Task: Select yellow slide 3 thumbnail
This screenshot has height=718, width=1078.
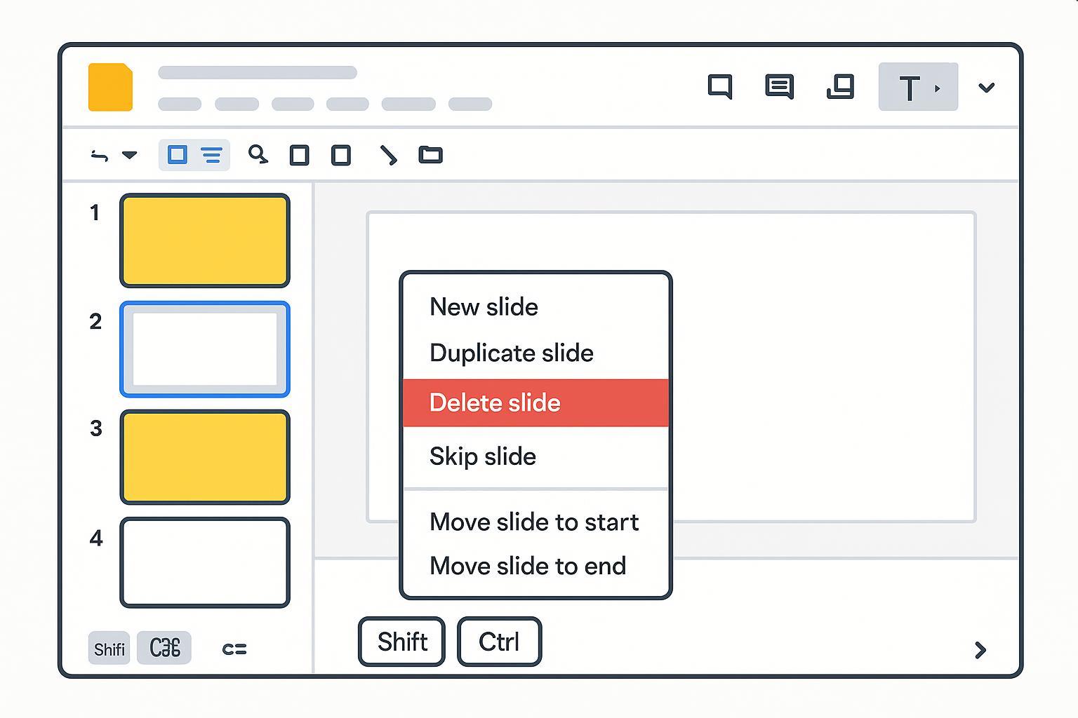Action: point(205,457)
